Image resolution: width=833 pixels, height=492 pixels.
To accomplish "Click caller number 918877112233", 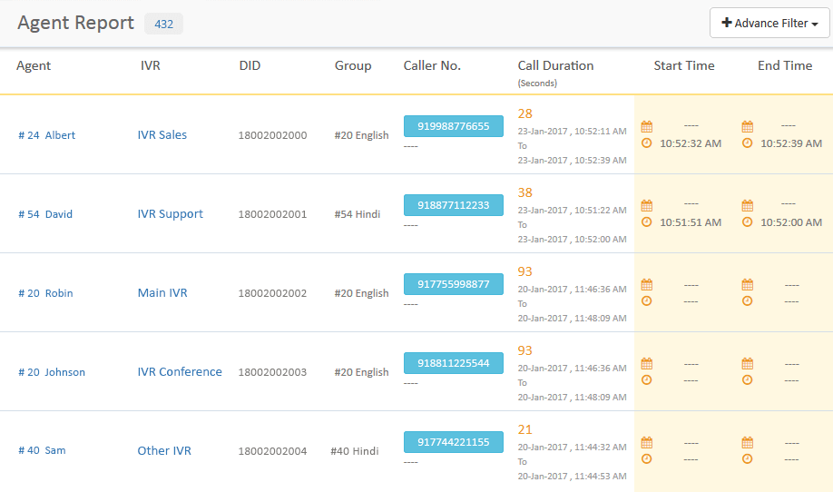I will tap(453, 205).
